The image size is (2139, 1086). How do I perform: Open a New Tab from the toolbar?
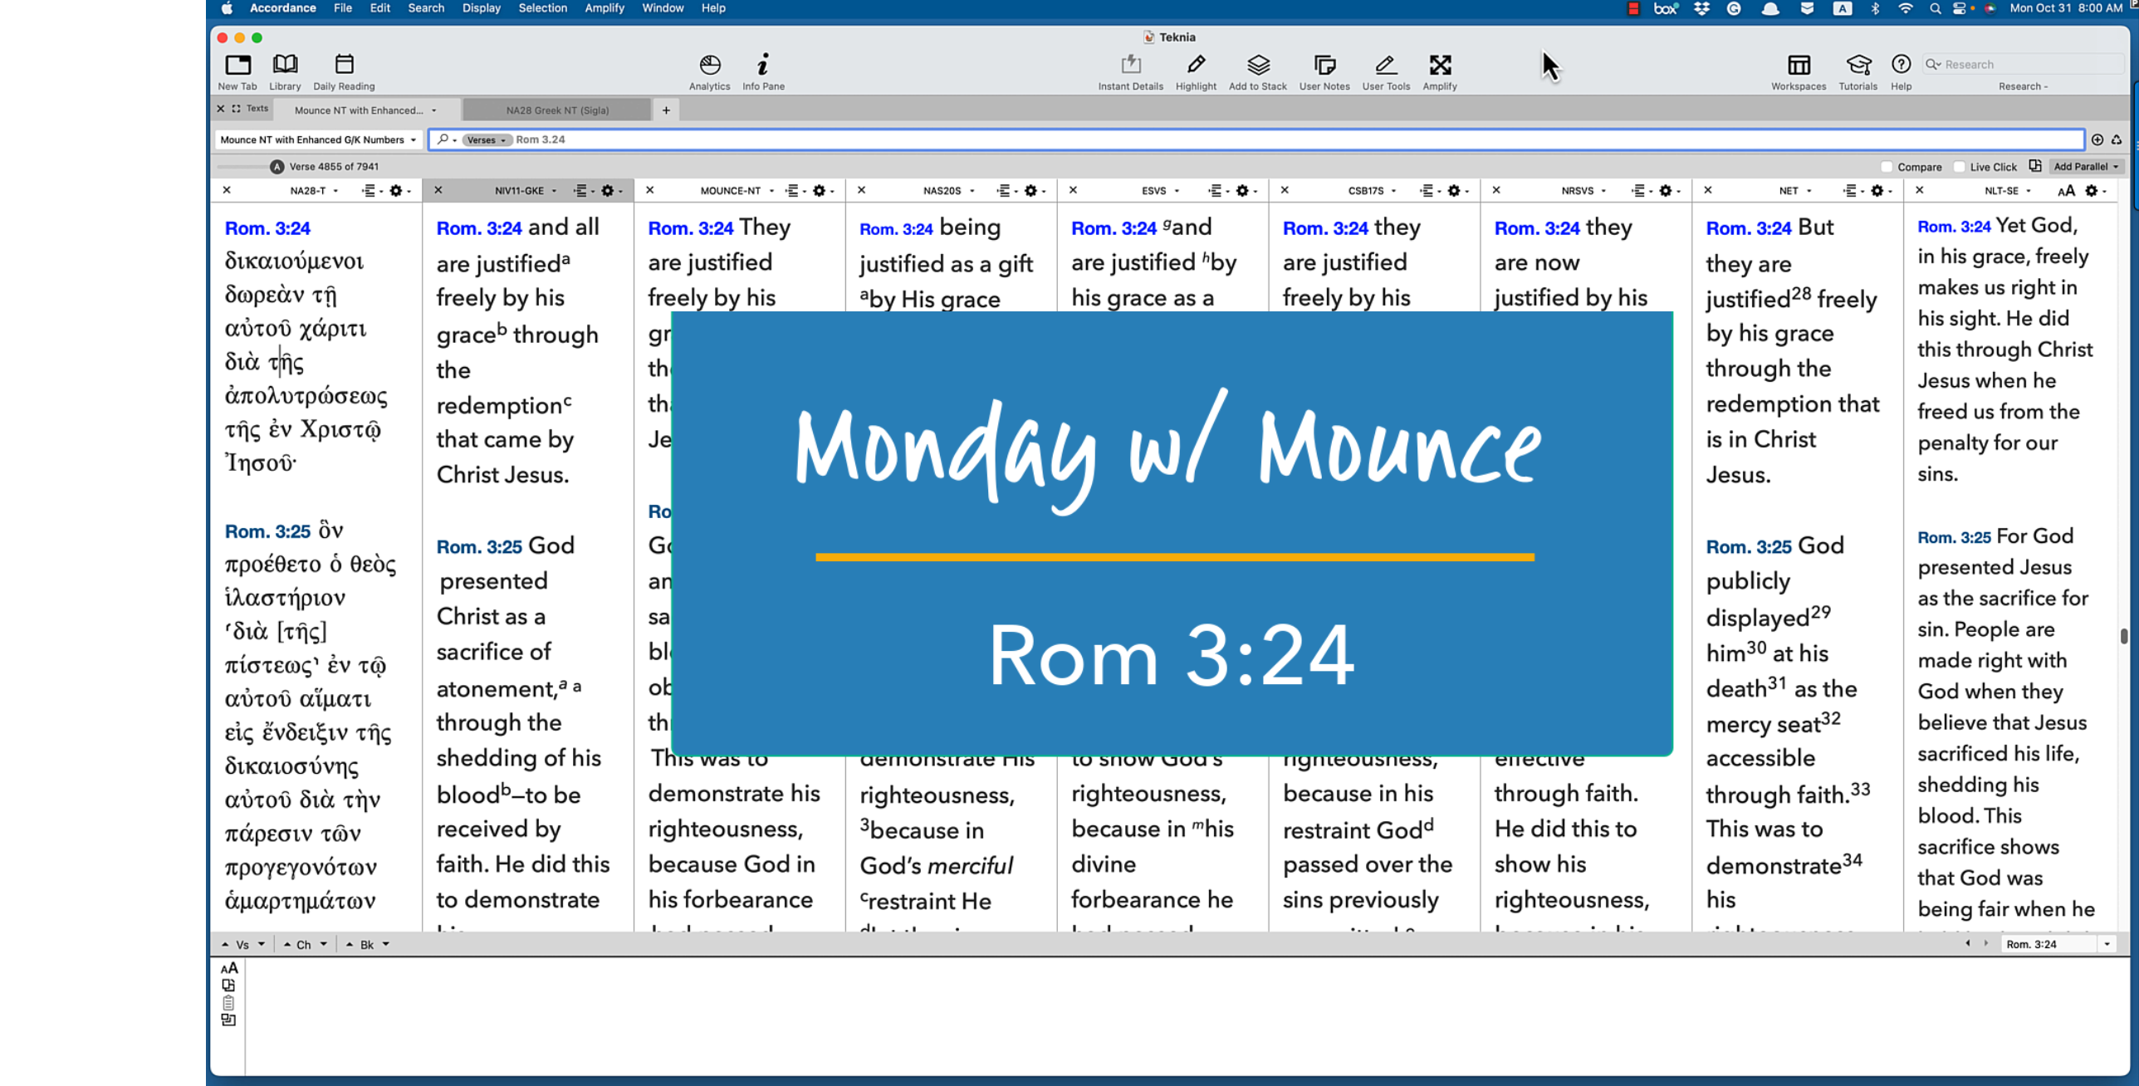[237, 71]
